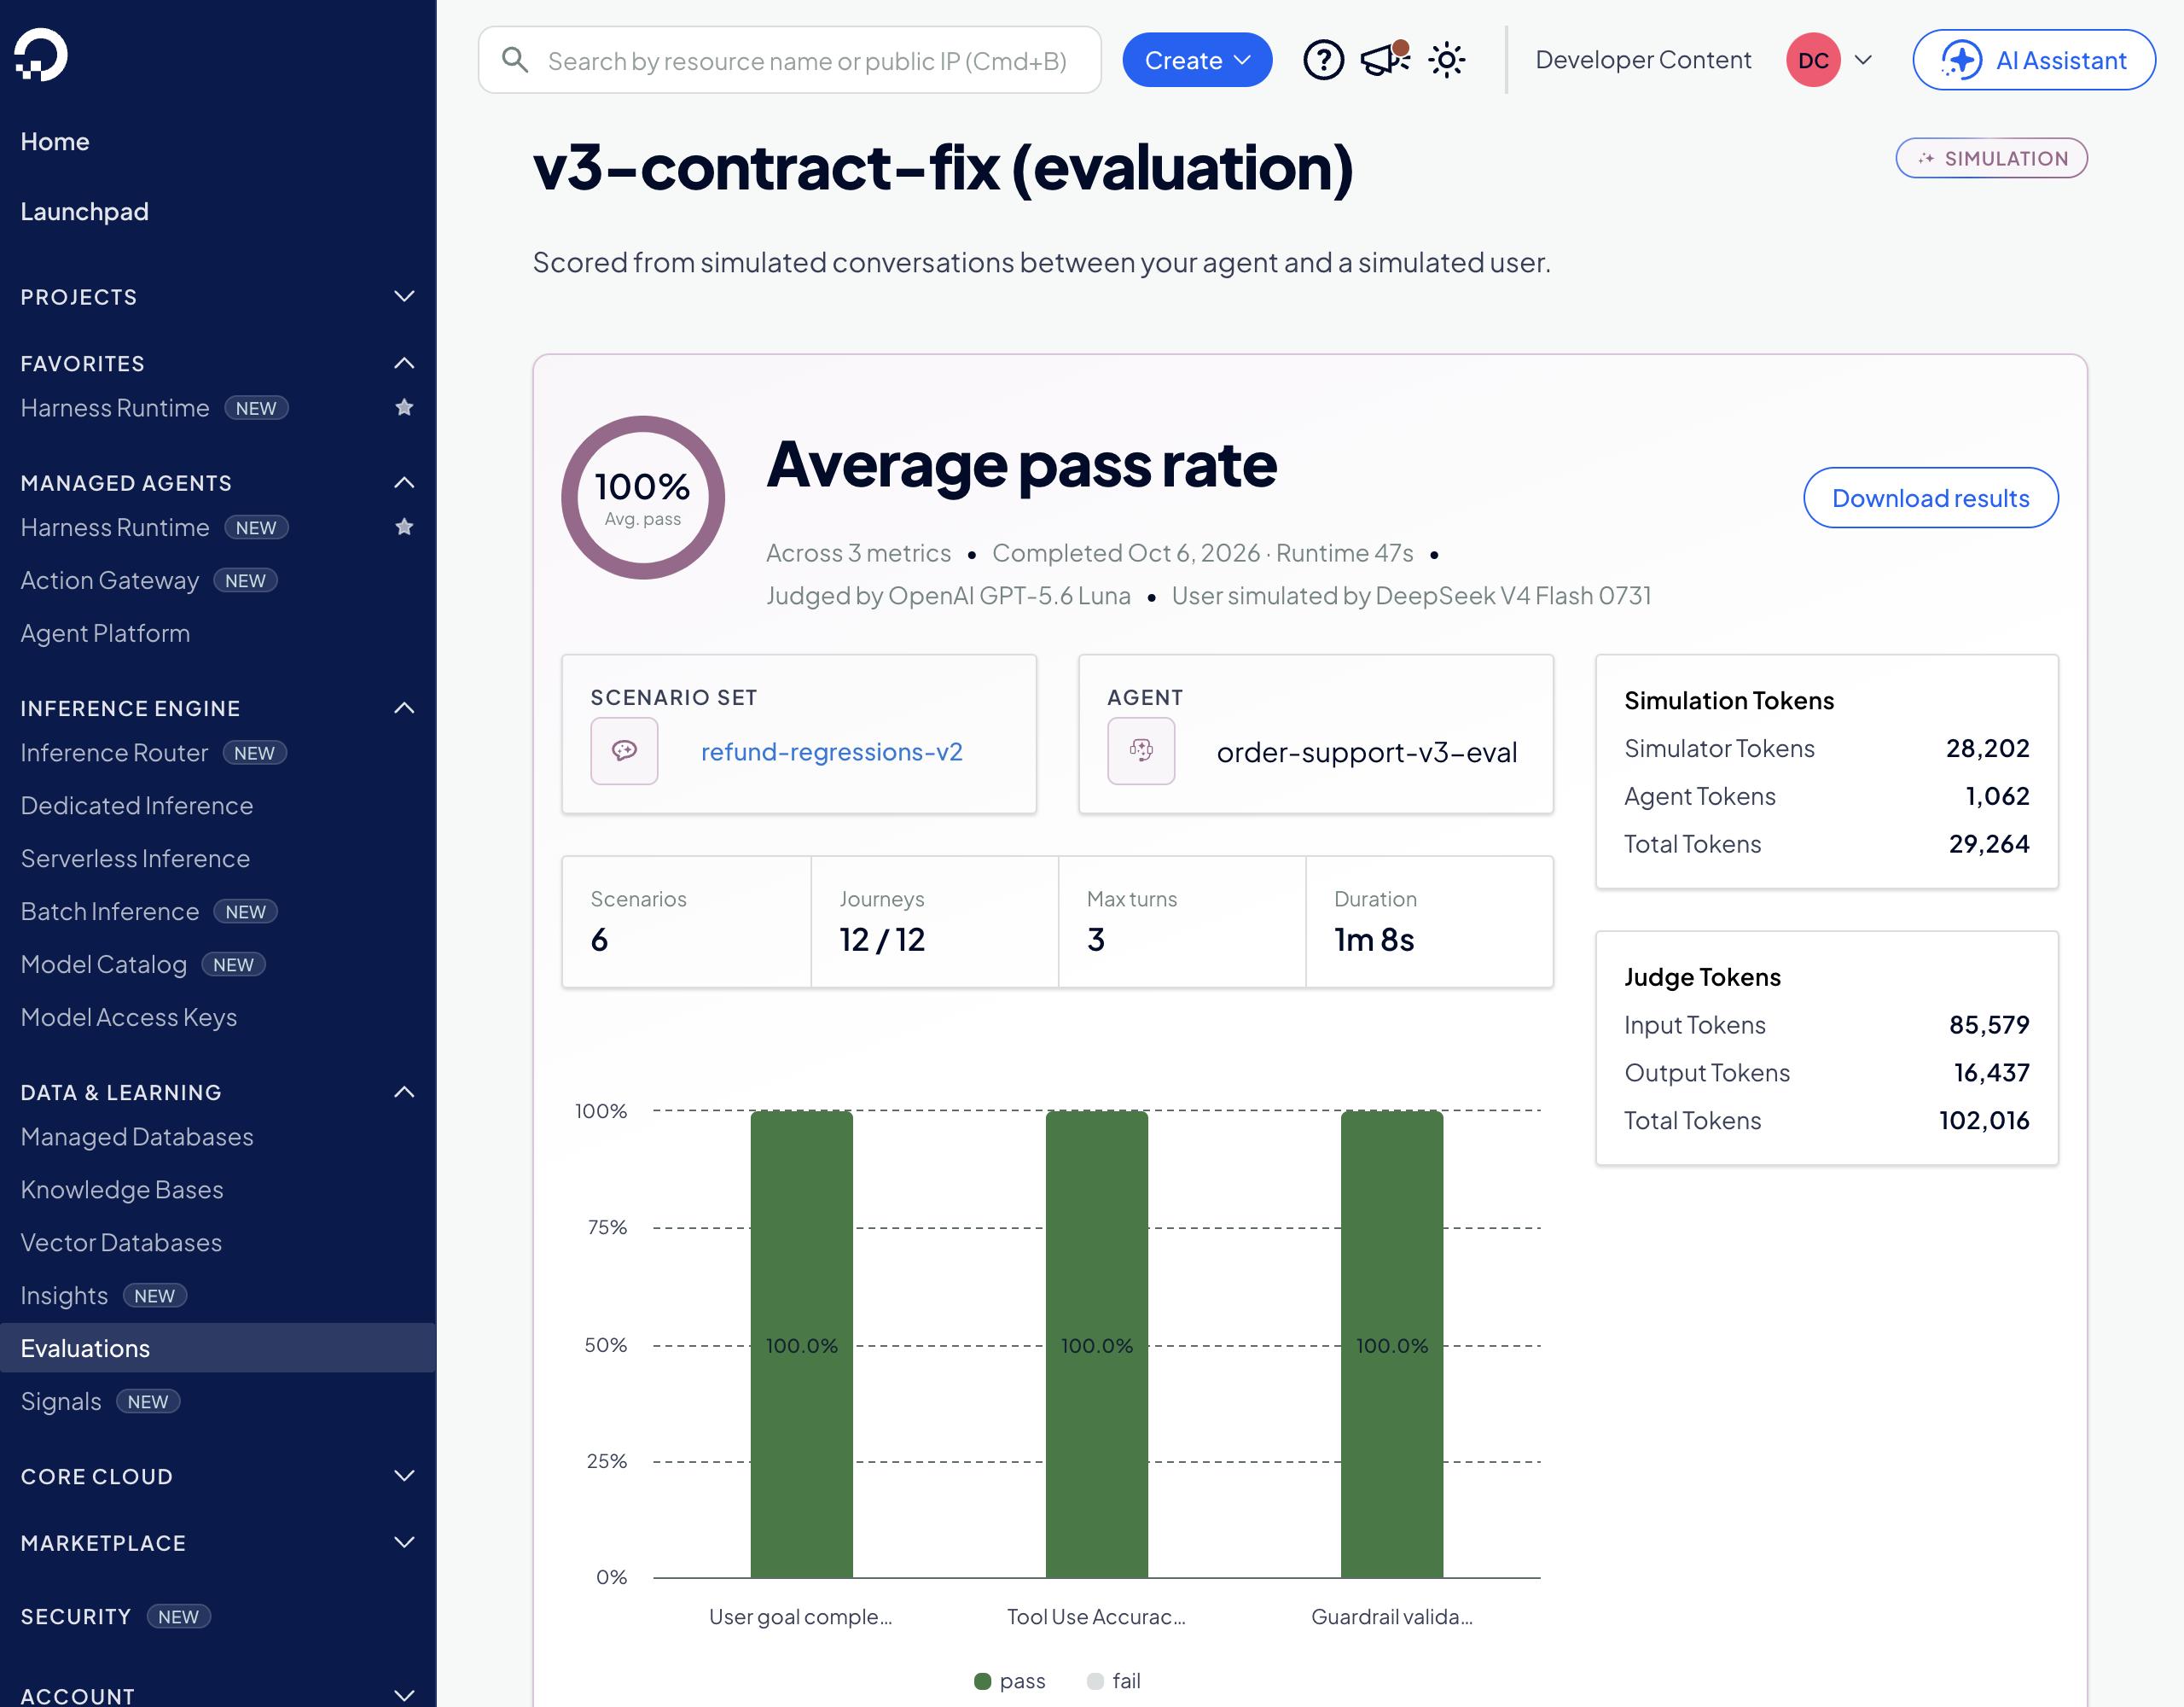2184x1707 pixels.
Task: Open the AI Assistant button
Action: pos(2033,60)
